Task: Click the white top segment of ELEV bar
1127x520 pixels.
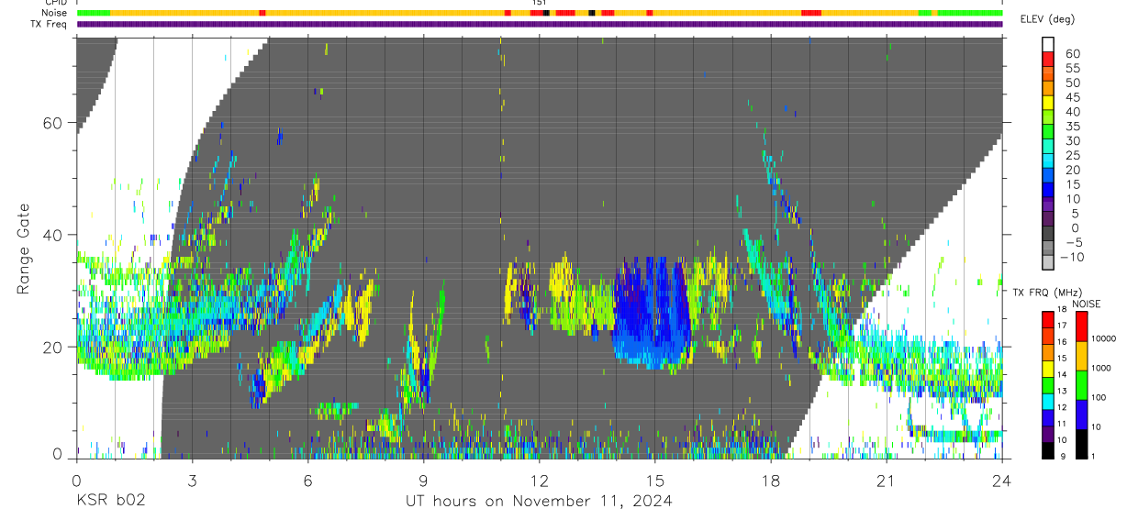Action: coord(1049,46)
